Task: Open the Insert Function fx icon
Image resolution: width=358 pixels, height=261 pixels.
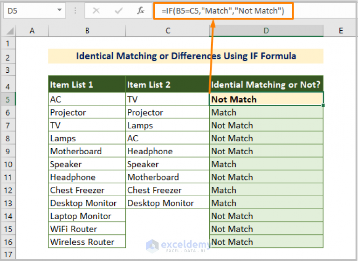Action: tap(140, 11)
